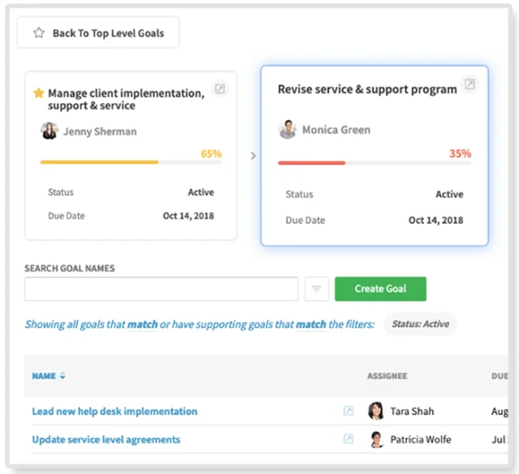Click the Patricia Wolfe assignee name
519x474 pixels.
coord(421,440)
